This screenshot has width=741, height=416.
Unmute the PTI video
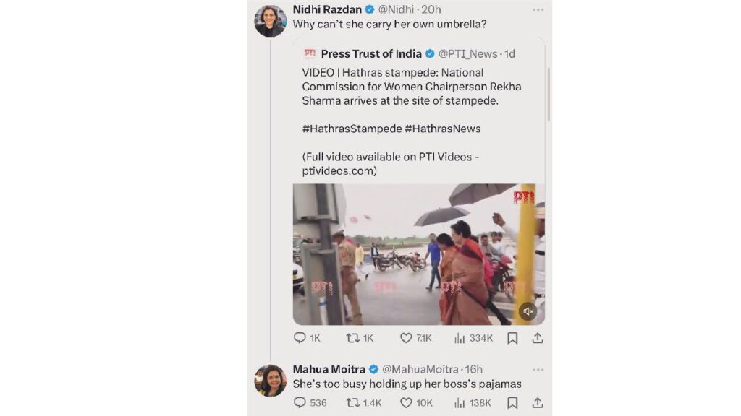pyautogui.click(x=528, y=311)
